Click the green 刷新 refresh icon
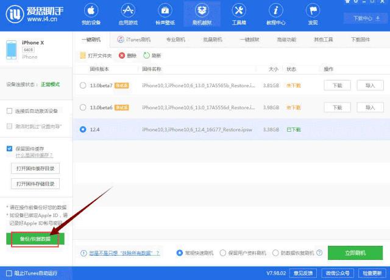 click(146, 56)
